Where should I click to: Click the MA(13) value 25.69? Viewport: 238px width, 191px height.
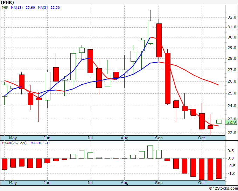30,8
